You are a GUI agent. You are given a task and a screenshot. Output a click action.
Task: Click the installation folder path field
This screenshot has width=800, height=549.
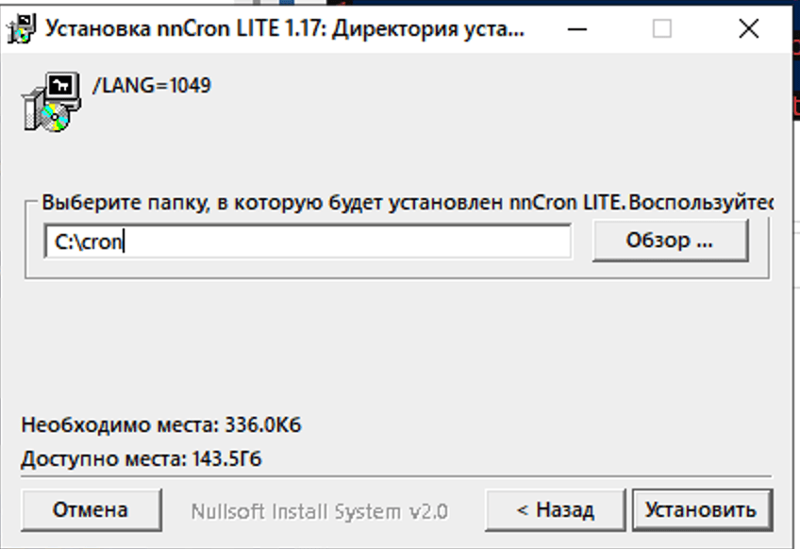(x=308, y=241)
